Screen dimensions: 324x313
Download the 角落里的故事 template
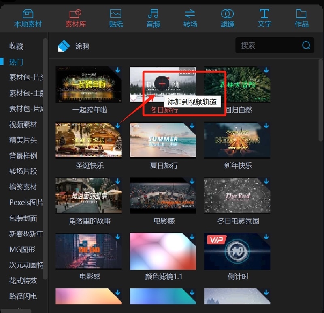(118, 181)
